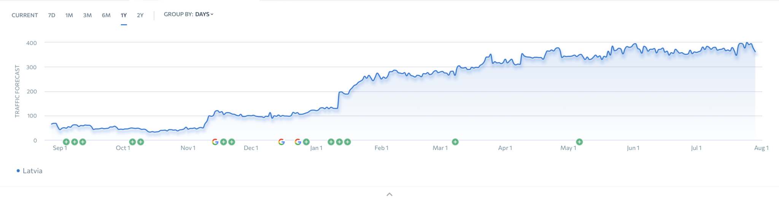Open the Group By Days dropdown
Viewport: 779px width, 201px height.
click(189, 14)
